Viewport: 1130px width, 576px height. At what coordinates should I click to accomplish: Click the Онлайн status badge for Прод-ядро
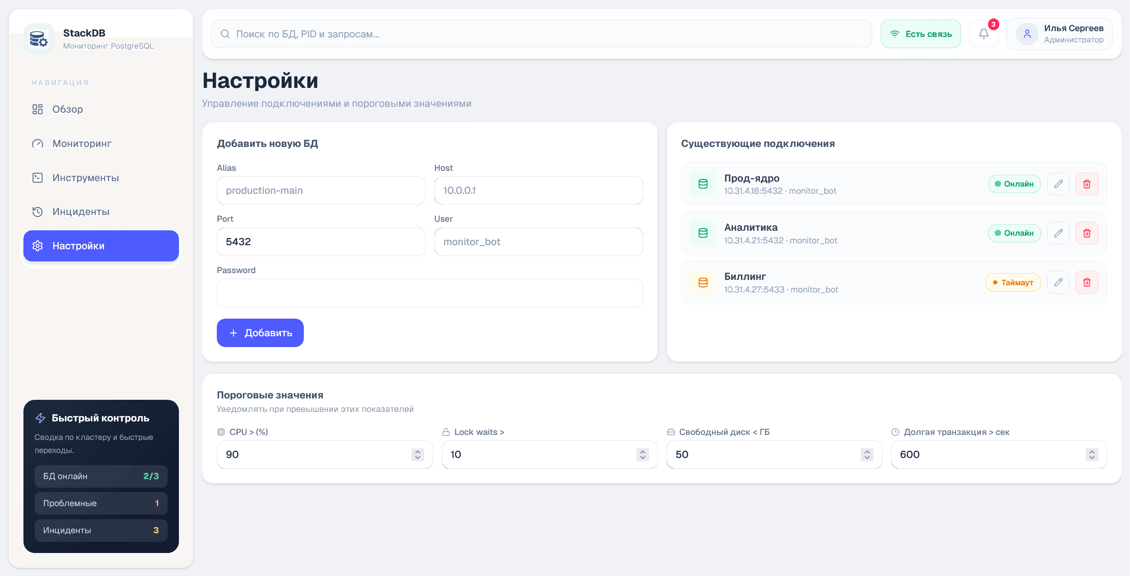[1014, 184]
